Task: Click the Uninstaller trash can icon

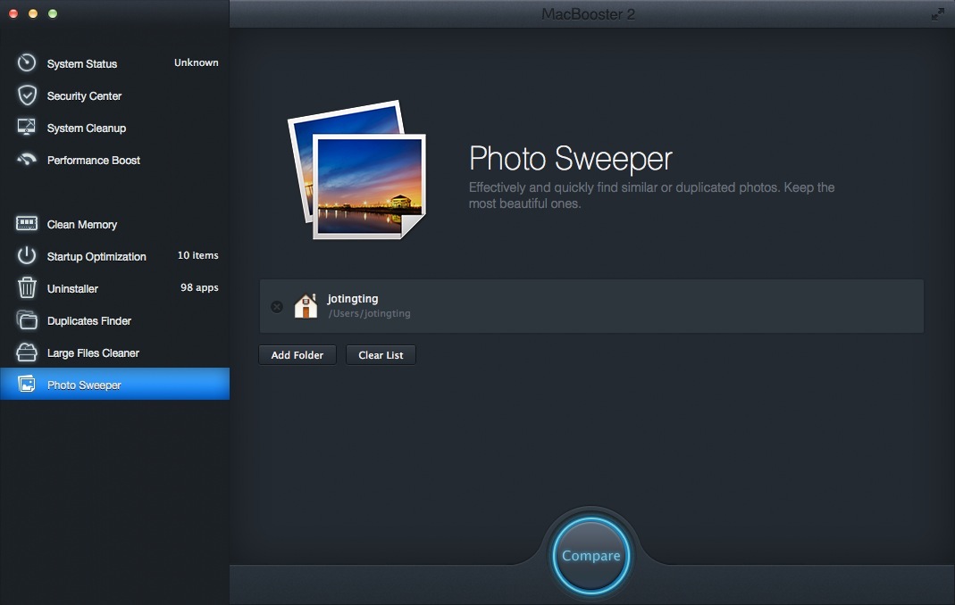Action: pos(27,288)
